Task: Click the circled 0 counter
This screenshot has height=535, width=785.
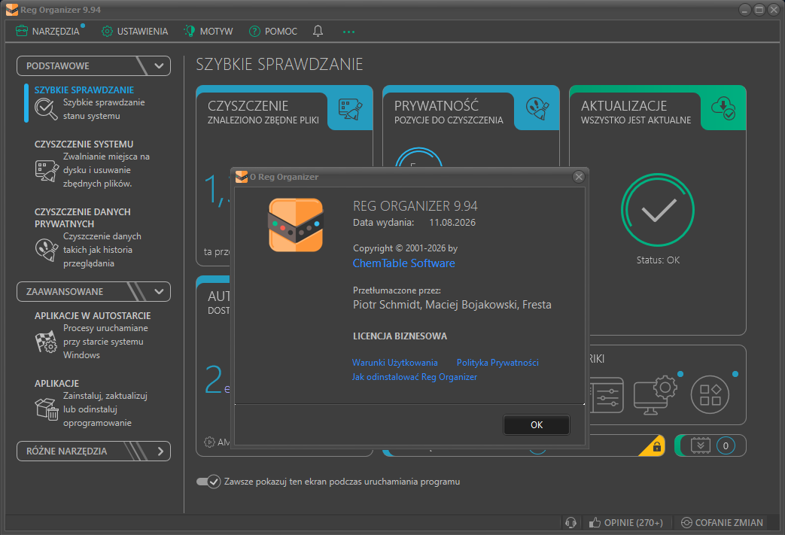Action: (x=726, y=445)
